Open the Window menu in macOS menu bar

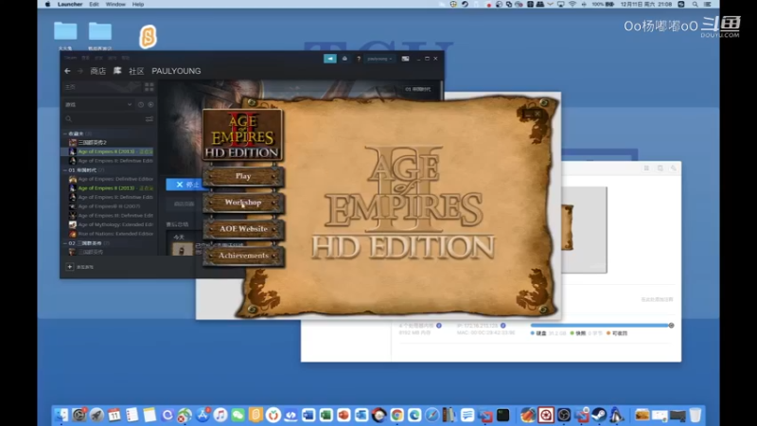115,5
